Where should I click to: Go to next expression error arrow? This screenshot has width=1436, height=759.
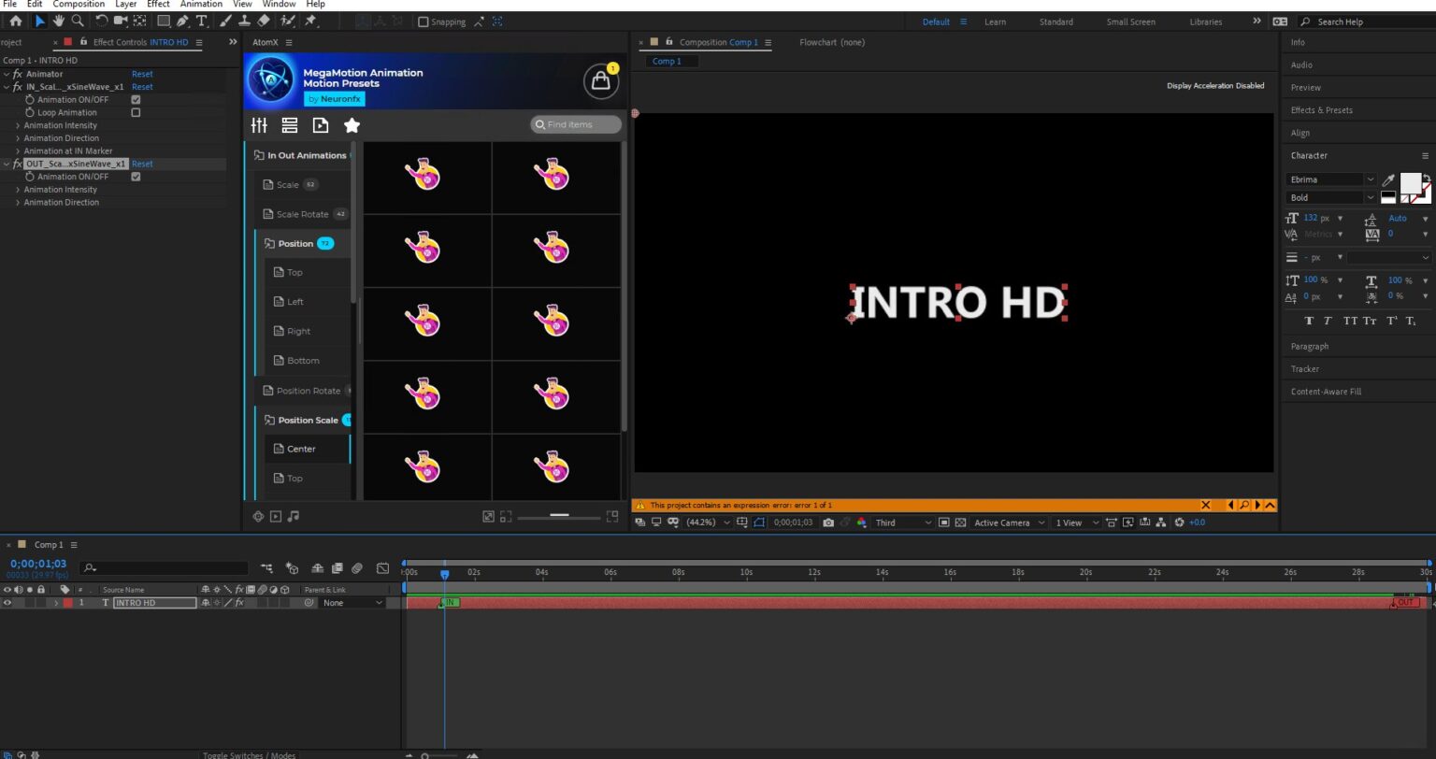click(x=1257, y=505)
